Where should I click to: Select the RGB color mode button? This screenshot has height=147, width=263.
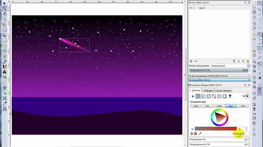click(196, 106)
